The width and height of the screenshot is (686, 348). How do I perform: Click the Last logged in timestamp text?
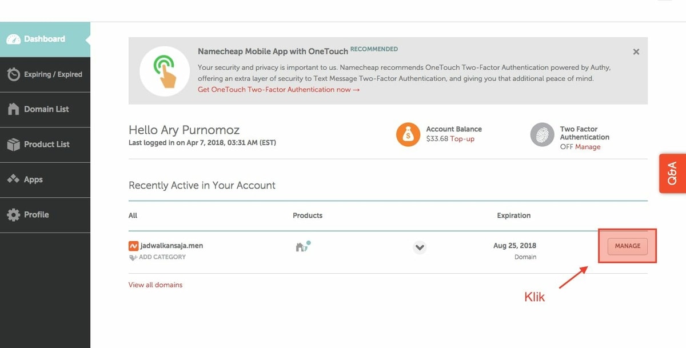pos(202,143)
